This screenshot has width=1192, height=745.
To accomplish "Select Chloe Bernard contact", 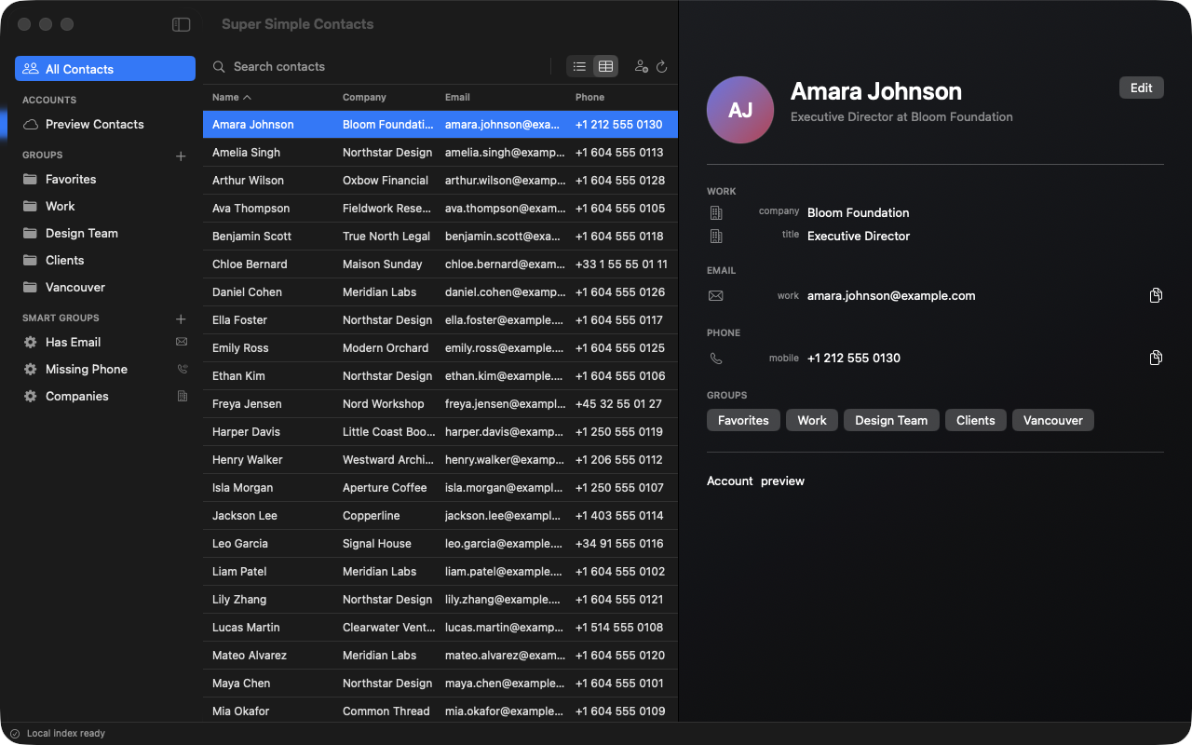I will (x=440, y=264).
